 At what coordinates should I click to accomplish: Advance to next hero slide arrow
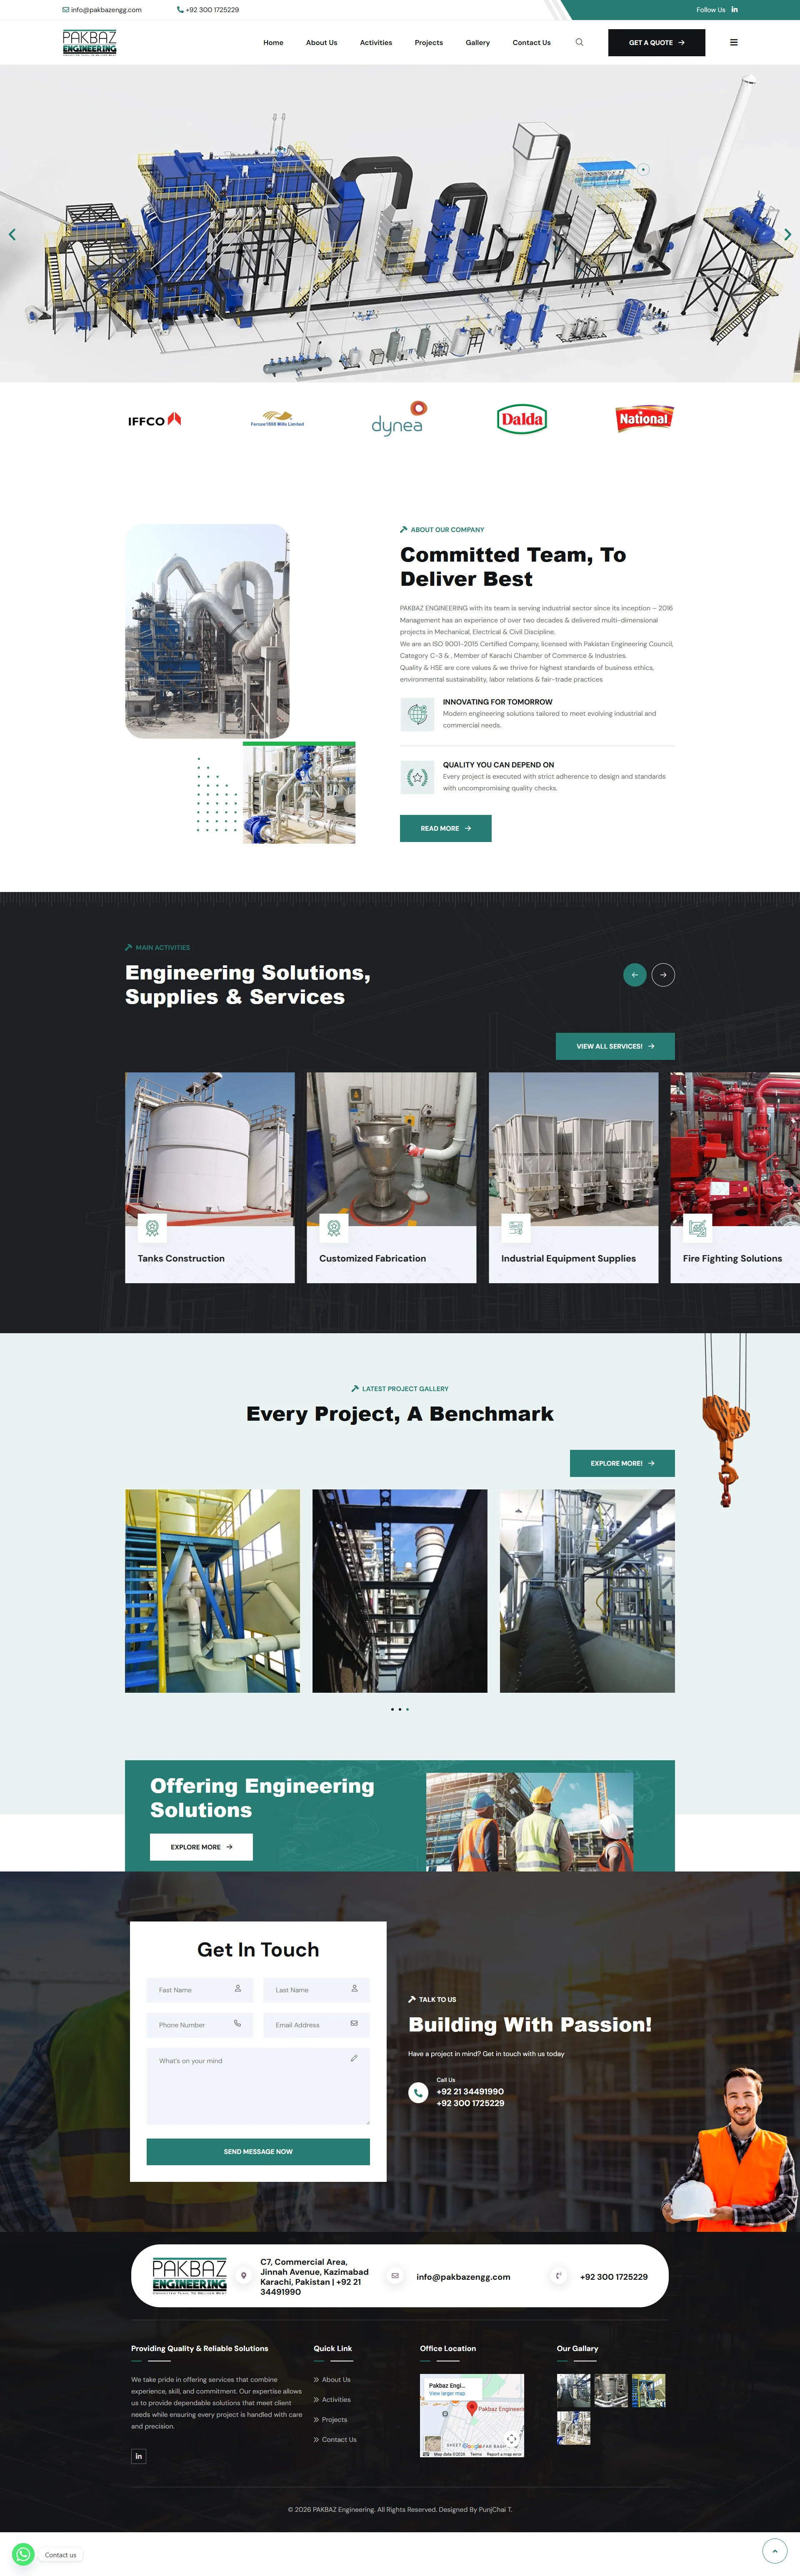click(787, 234)
